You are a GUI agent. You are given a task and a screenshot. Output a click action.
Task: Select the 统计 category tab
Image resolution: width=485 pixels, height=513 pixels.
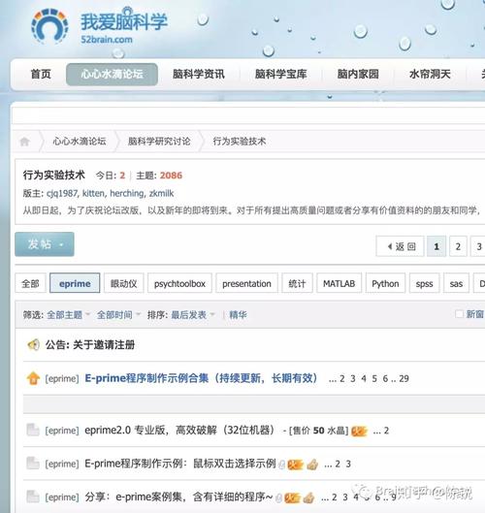tap(297, 283)
